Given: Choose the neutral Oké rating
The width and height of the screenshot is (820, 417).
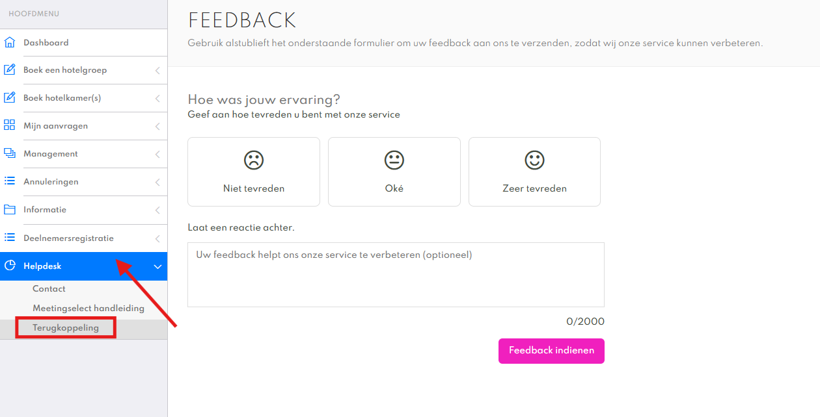Looking at the screenshot, I should point(394,171).
